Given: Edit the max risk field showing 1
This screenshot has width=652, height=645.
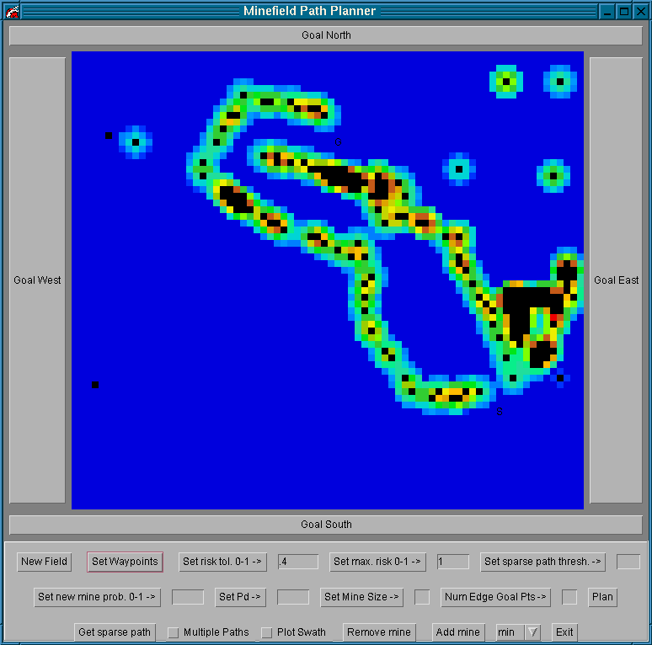Looking at the screenshot, I should (453, 562).
